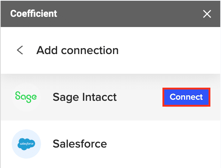
Task: Click empty space right of Salesforce label
Action: pos(165,144)
